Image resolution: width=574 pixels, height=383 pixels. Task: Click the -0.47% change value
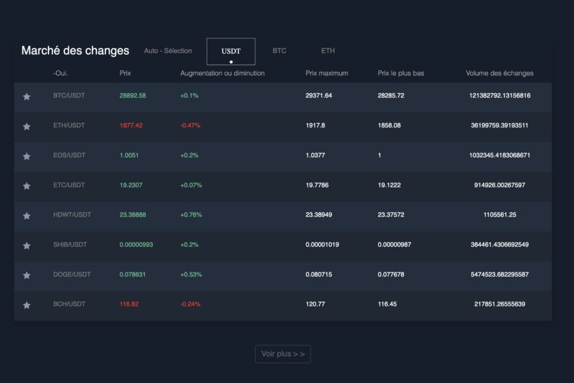[x=190, y=125]
